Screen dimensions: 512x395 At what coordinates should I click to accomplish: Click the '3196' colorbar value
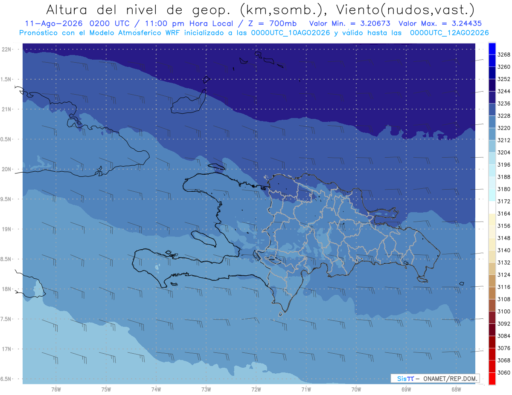503,164
